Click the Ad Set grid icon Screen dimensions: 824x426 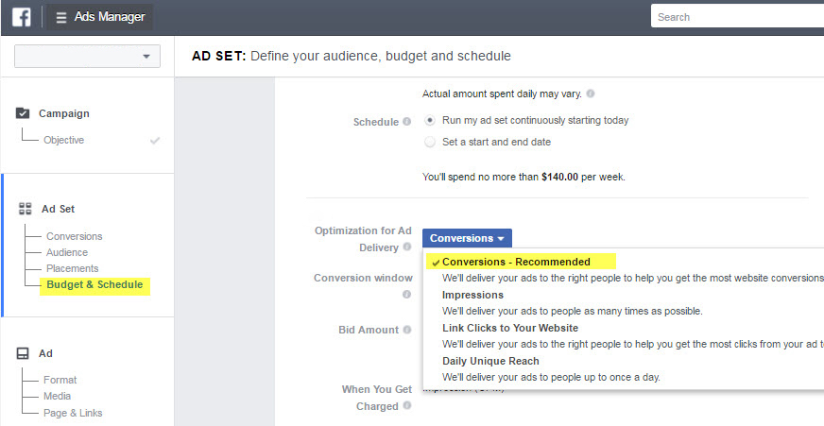pos(25,209)
